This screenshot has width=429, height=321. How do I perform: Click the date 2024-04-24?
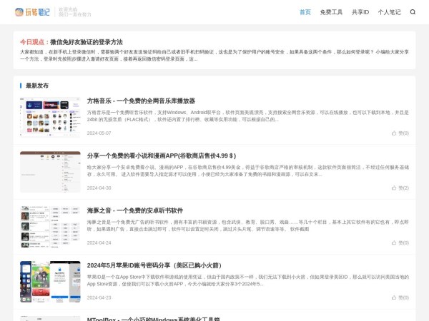[99, 243]
